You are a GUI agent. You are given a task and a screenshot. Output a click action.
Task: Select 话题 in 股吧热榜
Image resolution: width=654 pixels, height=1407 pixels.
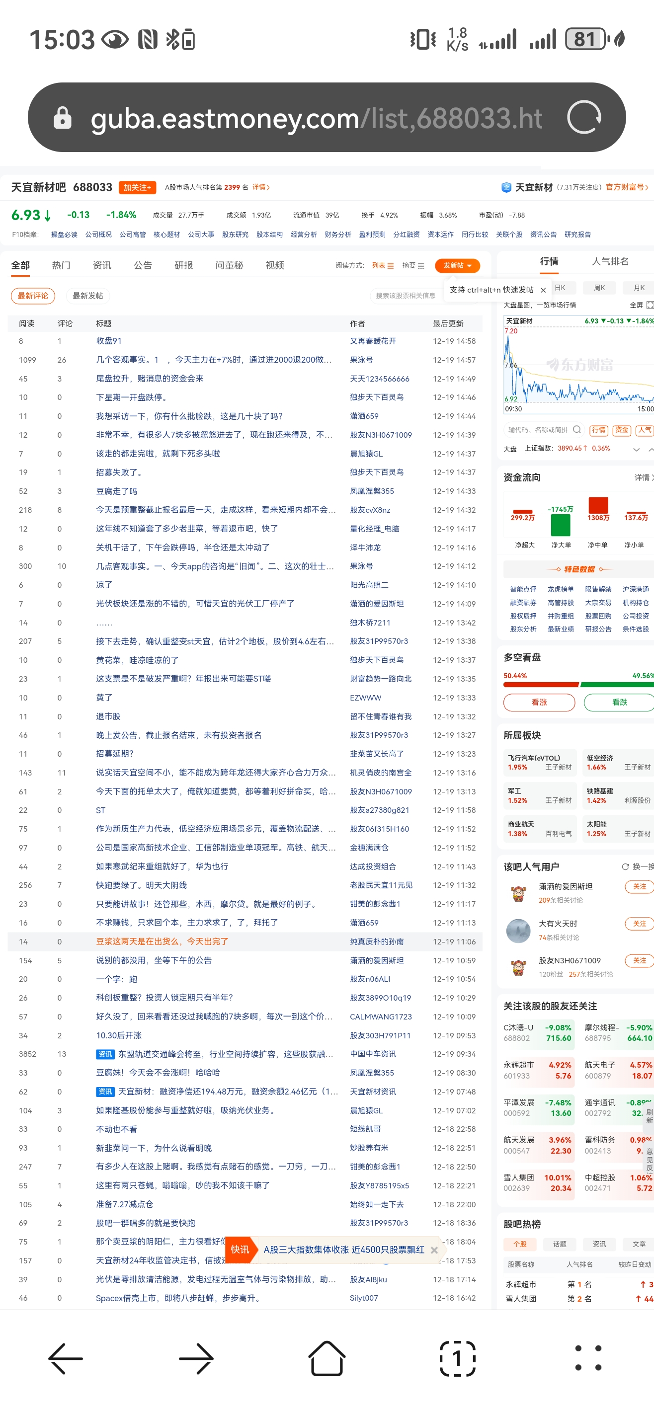coord(560,1244)
